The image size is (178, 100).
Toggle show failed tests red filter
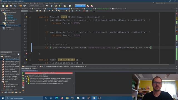pos(23,83)
